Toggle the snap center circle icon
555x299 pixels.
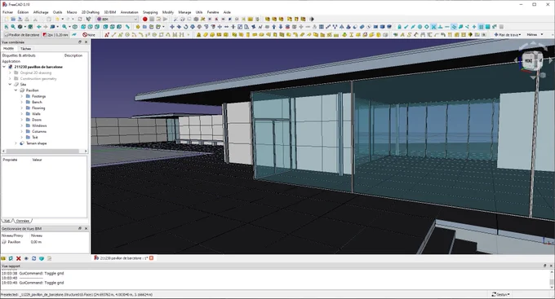(x=420, y=27)
